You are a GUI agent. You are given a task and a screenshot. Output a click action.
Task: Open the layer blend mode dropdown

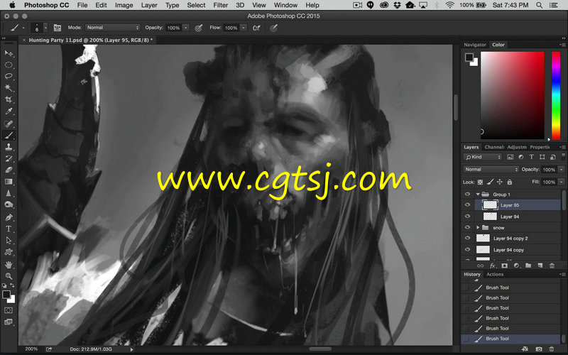[491, 170]
